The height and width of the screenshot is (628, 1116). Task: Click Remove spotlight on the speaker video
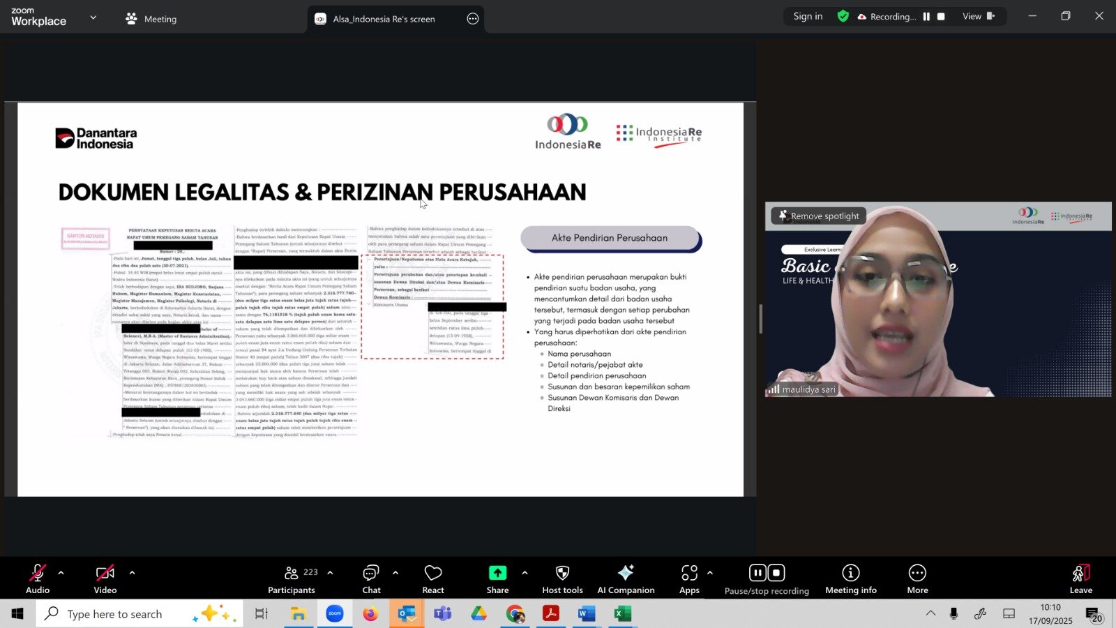(x=819, y=216)
